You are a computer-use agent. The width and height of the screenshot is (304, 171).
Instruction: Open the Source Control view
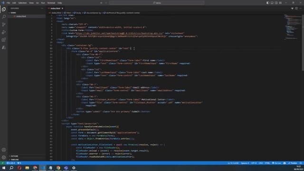(4, 24)
